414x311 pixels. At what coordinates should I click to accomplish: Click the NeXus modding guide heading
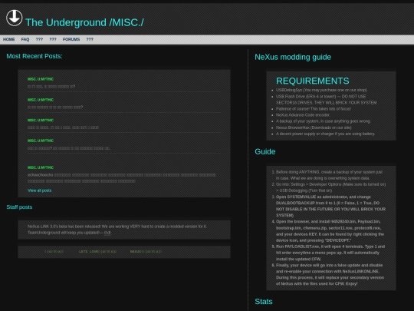click(x=293, y=57)
